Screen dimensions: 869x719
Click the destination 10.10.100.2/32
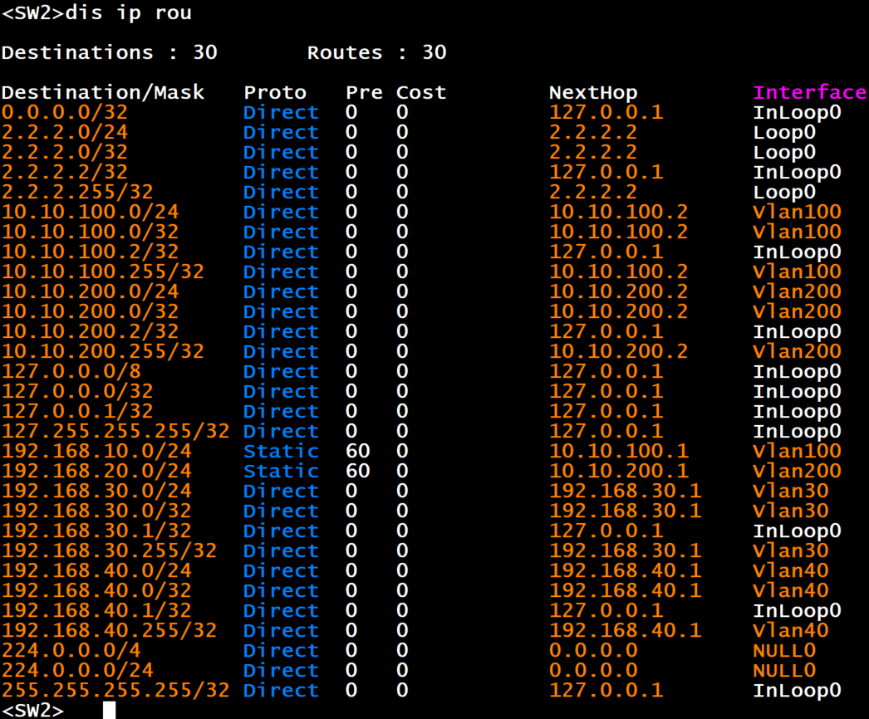91,252
